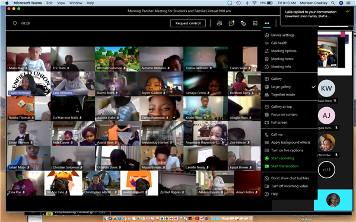356x222 pixels.
Task: Collapse the More actions ellipsis menu
Action: coord(267,23)
